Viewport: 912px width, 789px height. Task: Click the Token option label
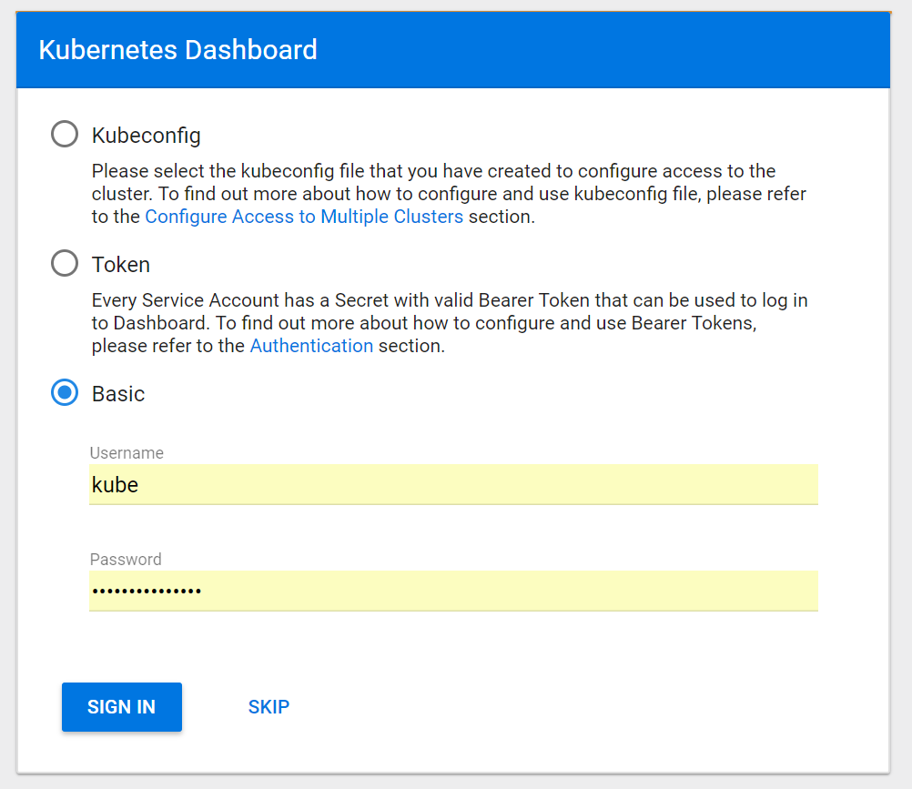121,265
